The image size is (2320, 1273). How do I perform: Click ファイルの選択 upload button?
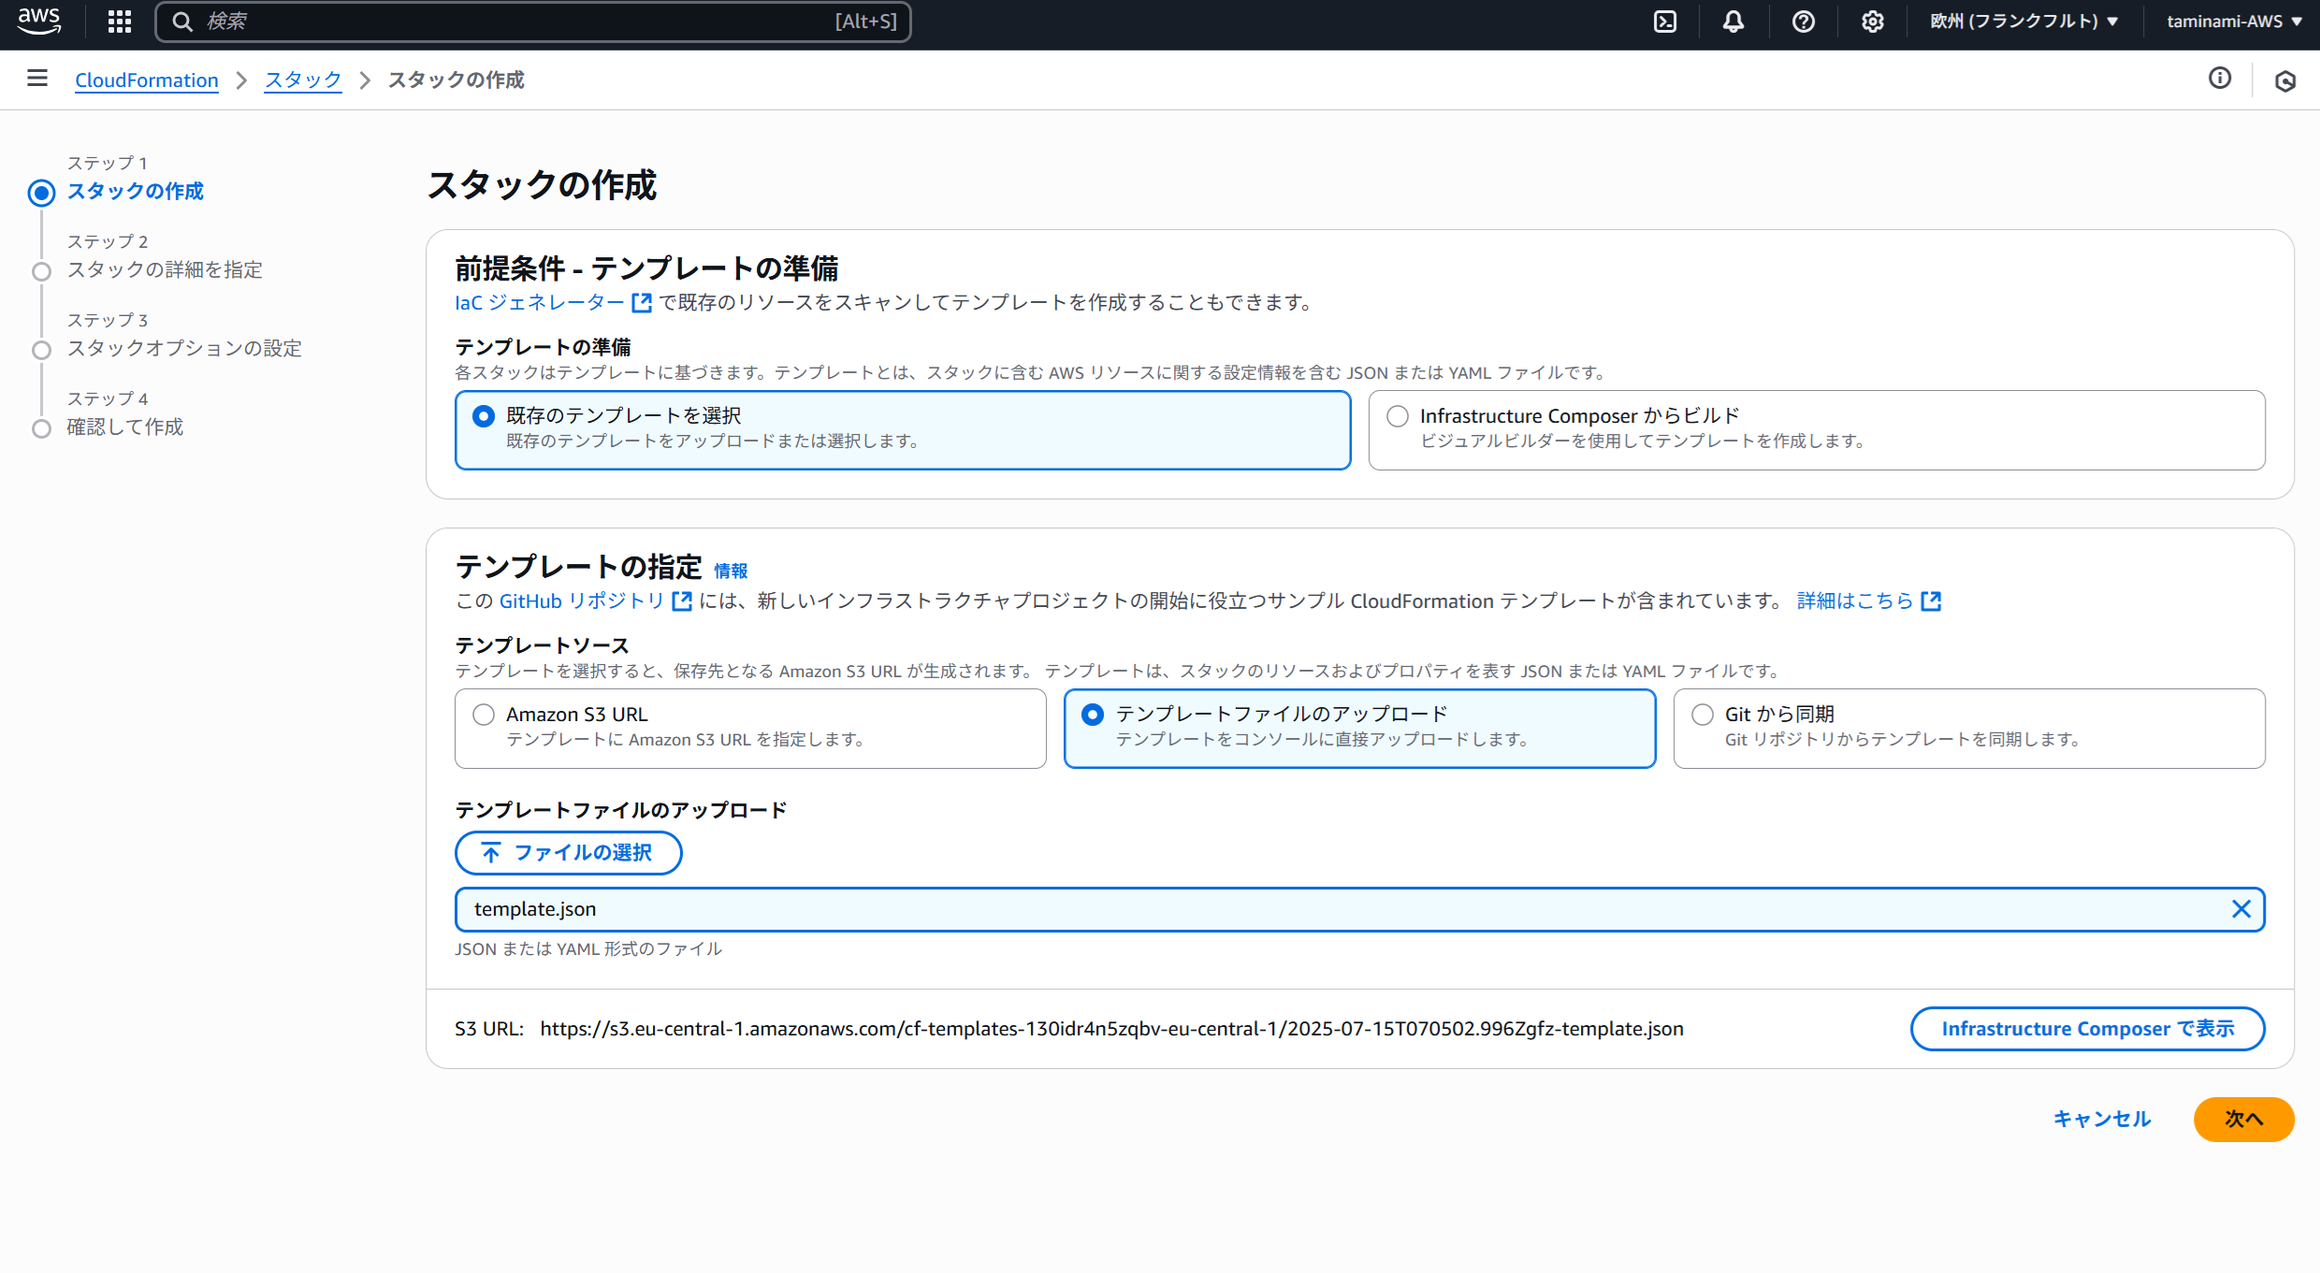pyautogui.click(x=569, y=853)
